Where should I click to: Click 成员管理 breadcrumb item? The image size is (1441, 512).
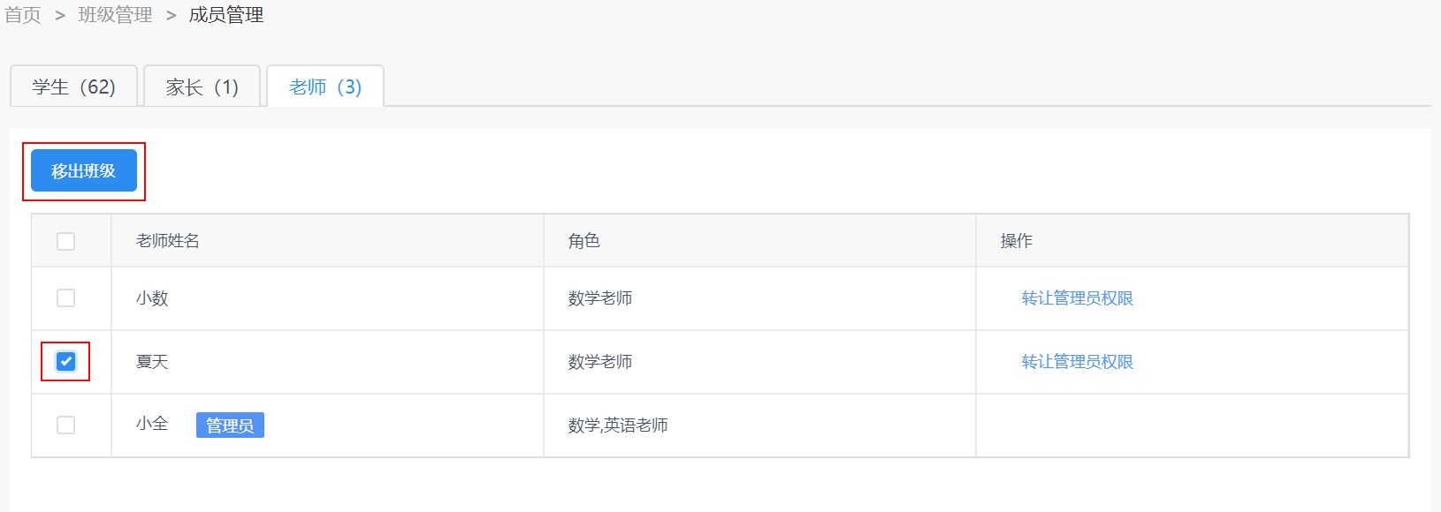(x=226, y=15)
